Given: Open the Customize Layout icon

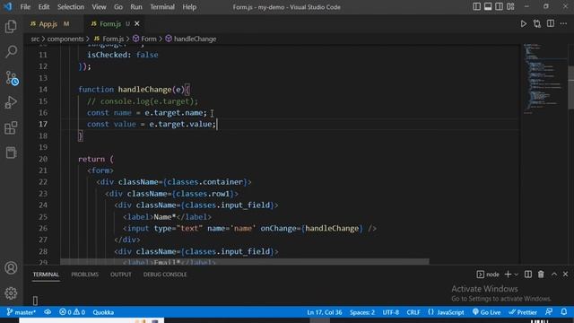Looking at the screenshot, I should tap(510, 6).
